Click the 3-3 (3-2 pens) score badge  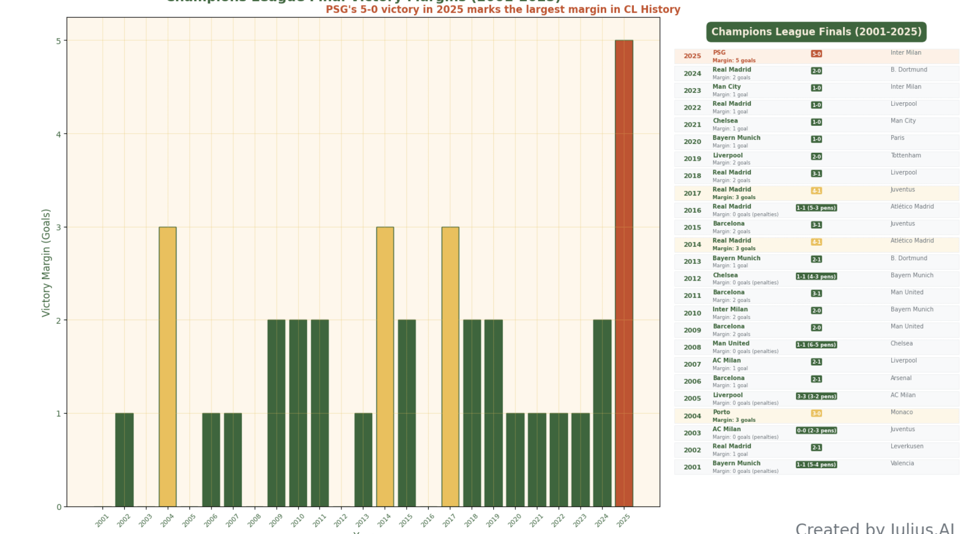(816, 396)
